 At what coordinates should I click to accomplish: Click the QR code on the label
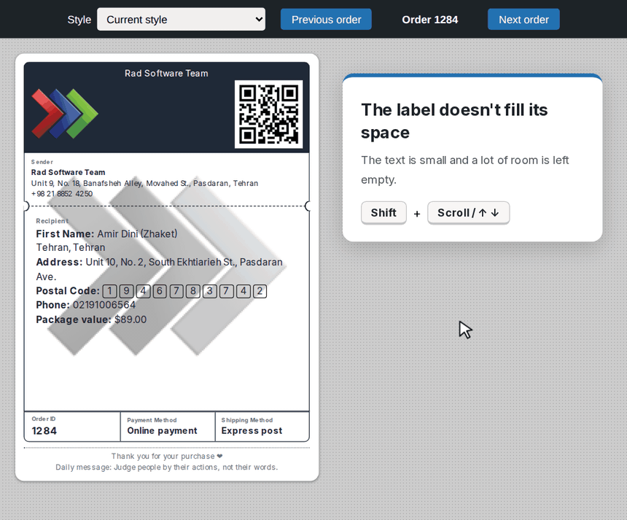point(269,115)
